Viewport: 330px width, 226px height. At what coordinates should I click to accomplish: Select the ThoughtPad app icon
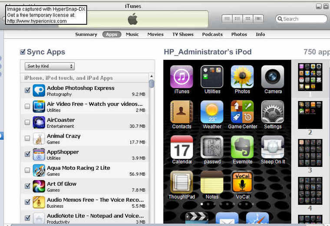tap(181, 182)
